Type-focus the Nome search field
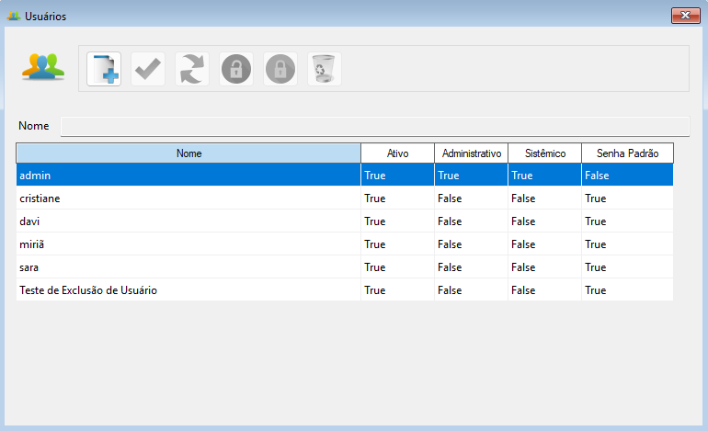The height and width of the screenshot is (431, 708). (374, 126)
